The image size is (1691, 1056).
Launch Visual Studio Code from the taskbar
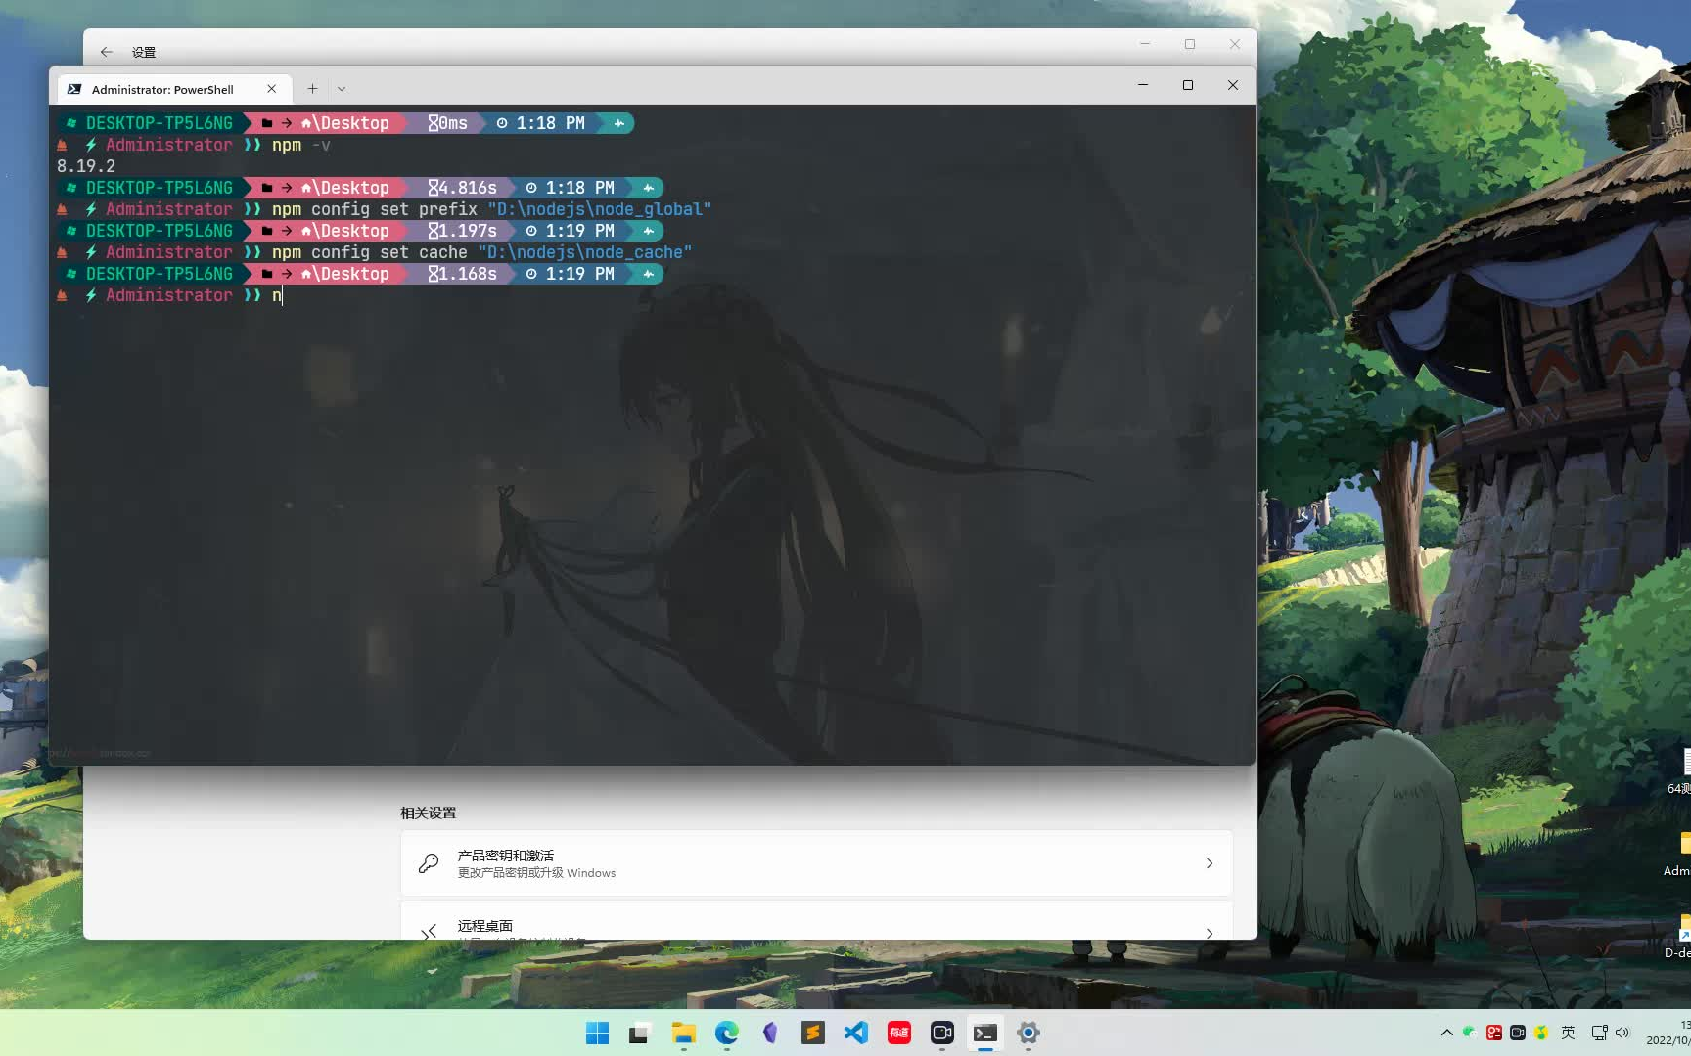856,1033
